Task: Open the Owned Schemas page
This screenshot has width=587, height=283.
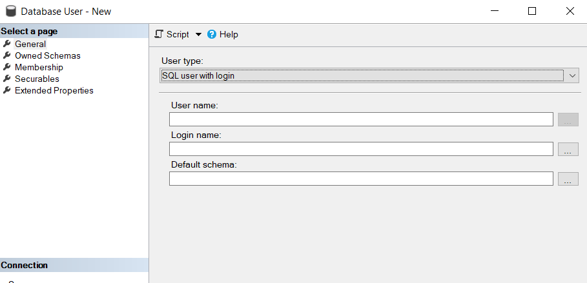Action: pos(48,55)
